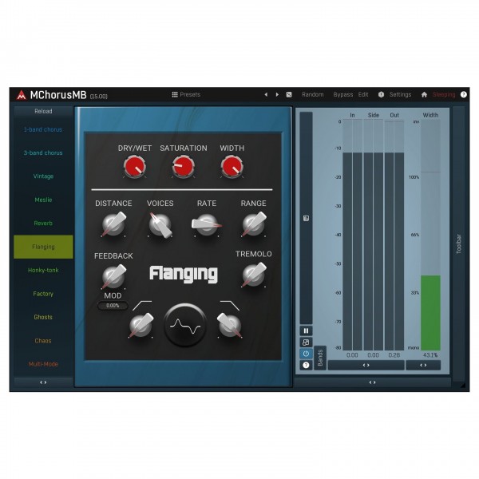Click the meter popup window icon

pos(306,342)
